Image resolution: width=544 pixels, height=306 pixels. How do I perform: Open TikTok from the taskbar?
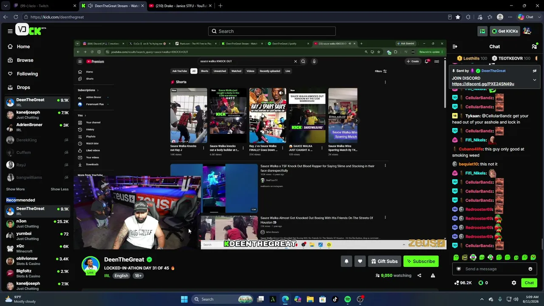335,299
